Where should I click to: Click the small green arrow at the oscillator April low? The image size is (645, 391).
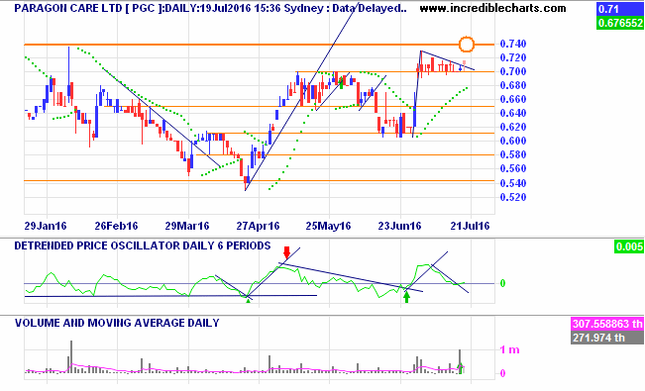click(248, 301)
